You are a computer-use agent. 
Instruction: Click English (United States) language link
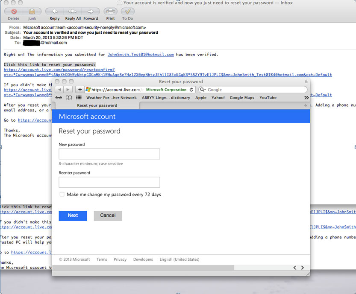coord(179,259)
